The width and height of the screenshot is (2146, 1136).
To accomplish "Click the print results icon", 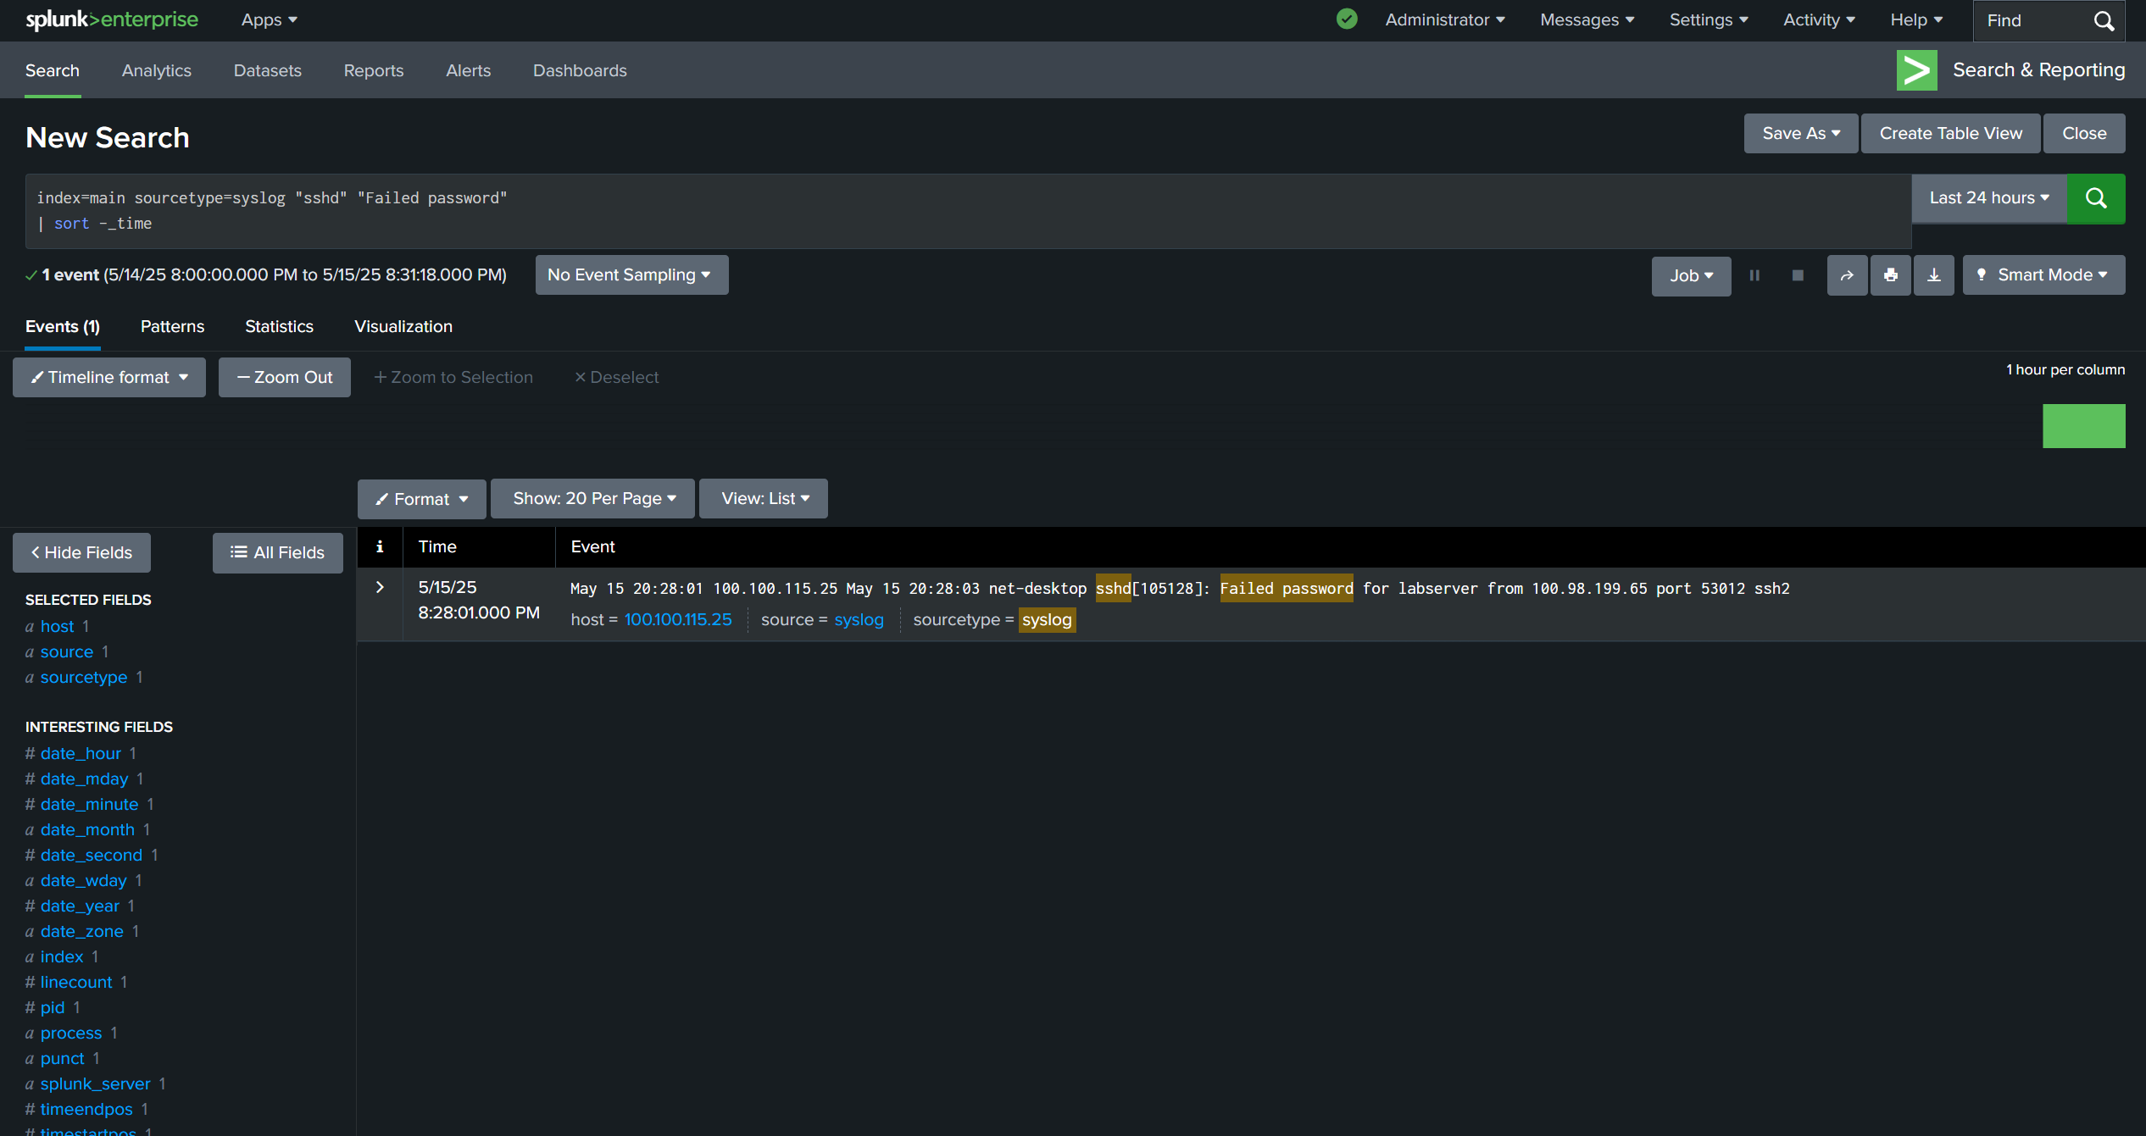I will [x=1890, y=275].
